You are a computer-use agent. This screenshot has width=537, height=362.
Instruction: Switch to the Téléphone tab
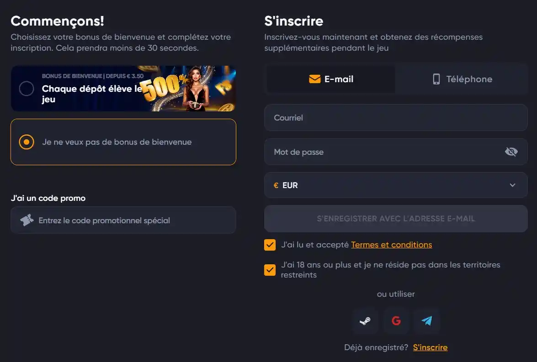click(x=462, y=79)
